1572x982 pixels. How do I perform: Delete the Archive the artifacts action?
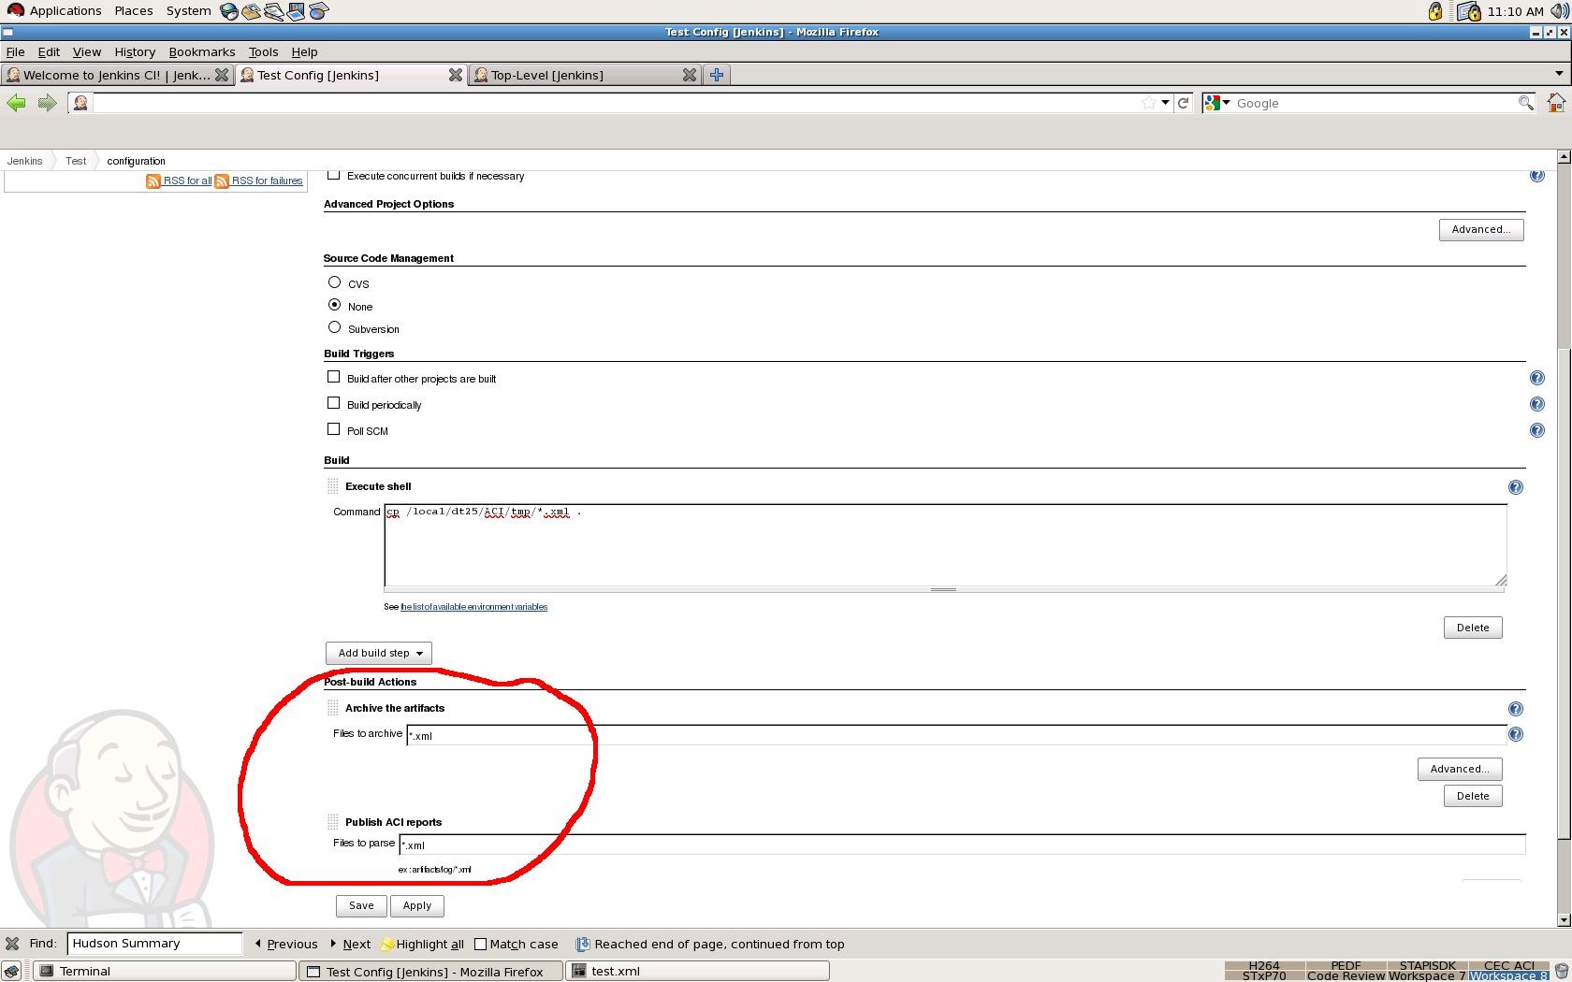click(x=1473, y=796)
